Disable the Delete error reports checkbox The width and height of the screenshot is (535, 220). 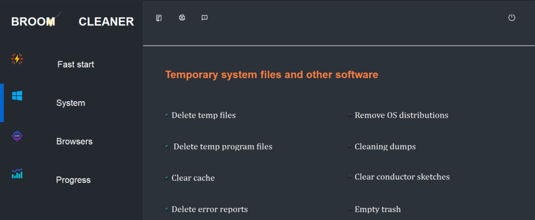tap(166, 209)
